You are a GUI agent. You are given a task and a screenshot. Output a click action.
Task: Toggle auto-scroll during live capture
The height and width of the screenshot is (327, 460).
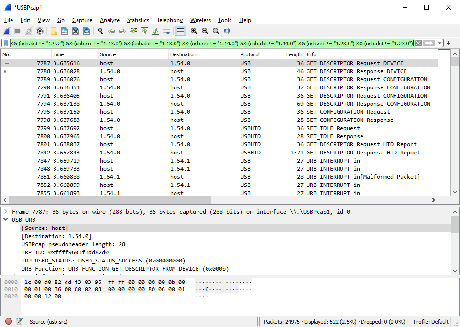click(166, 31)
